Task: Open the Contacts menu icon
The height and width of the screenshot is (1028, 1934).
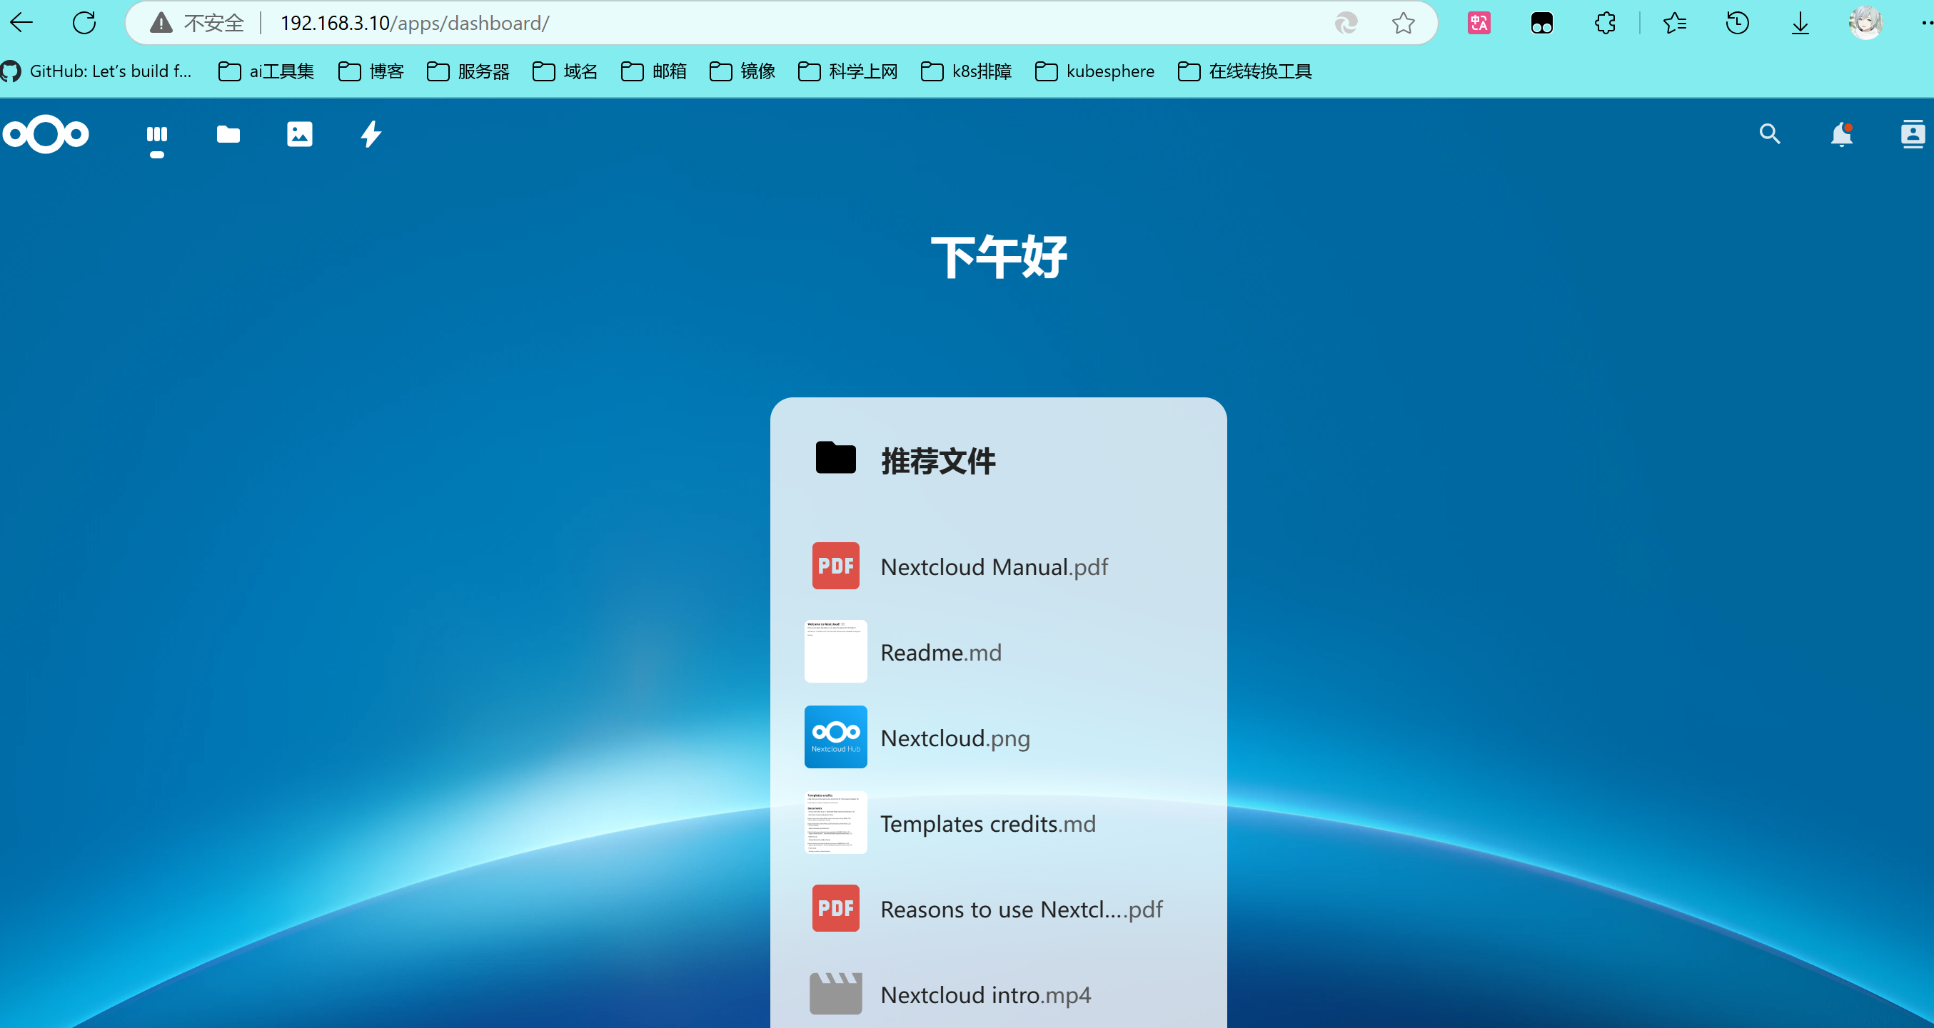Action: click(1911, 135)
